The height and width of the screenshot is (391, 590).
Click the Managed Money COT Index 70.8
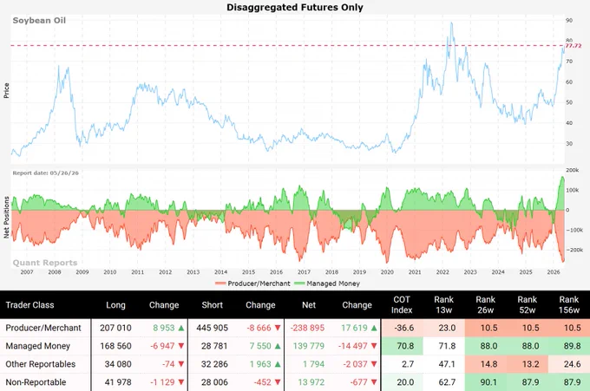pos(405,346)
